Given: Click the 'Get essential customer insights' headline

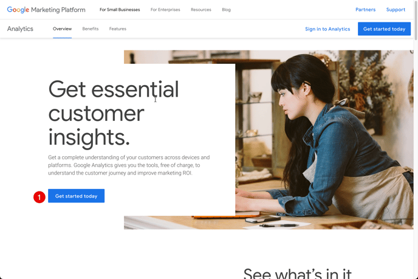Looking at the screenshot, I should coord(114,113).
